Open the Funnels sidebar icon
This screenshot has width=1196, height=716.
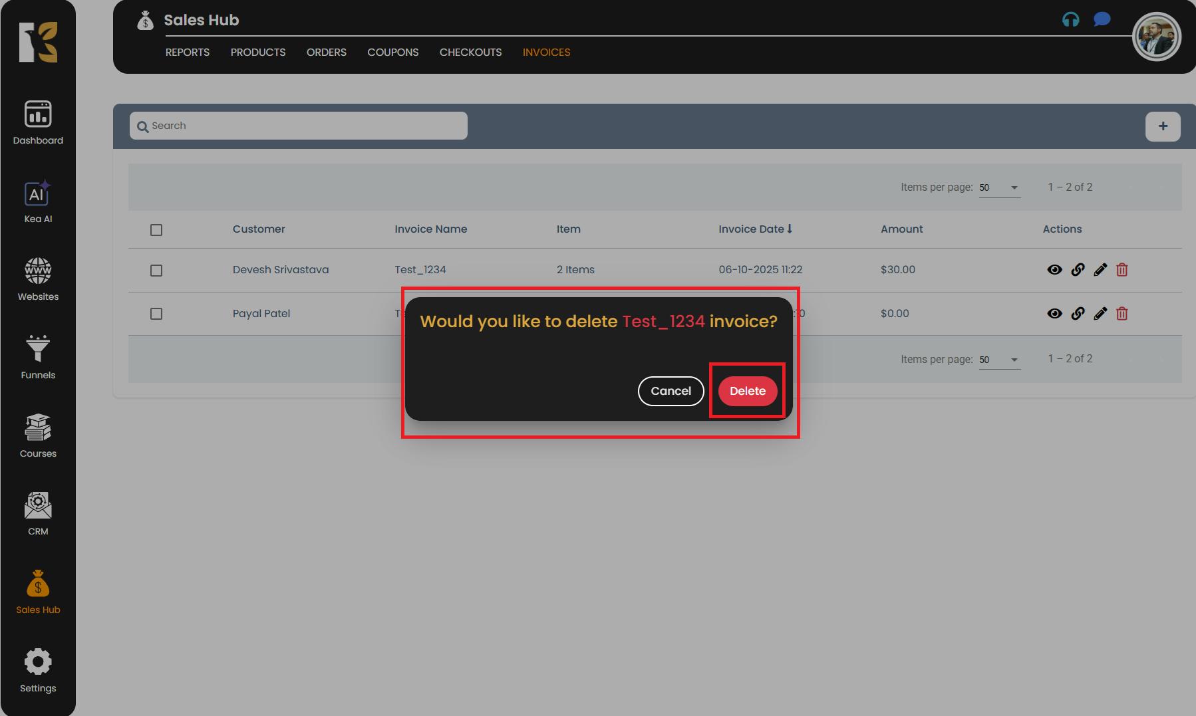(x=38, y=357)
